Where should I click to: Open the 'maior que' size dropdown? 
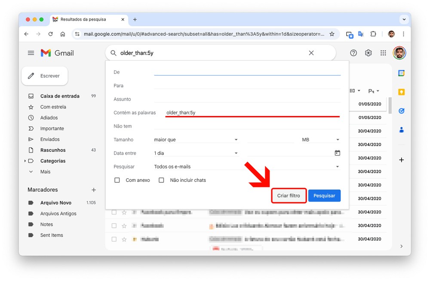pyautogui.click(x=196, y=140)
